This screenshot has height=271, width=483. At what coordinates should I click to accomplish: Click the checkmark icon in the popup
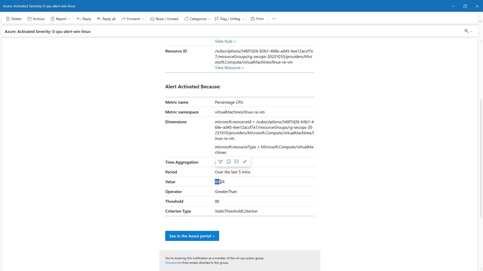pyautogui.click(x=245, y=162)
